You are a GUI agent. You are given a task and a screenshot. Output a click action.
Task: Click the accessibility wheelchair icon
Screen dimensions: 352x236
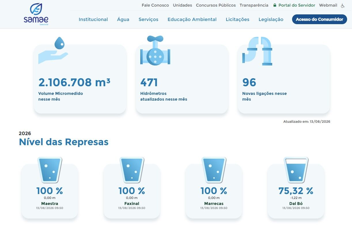(x=343, y=5)
